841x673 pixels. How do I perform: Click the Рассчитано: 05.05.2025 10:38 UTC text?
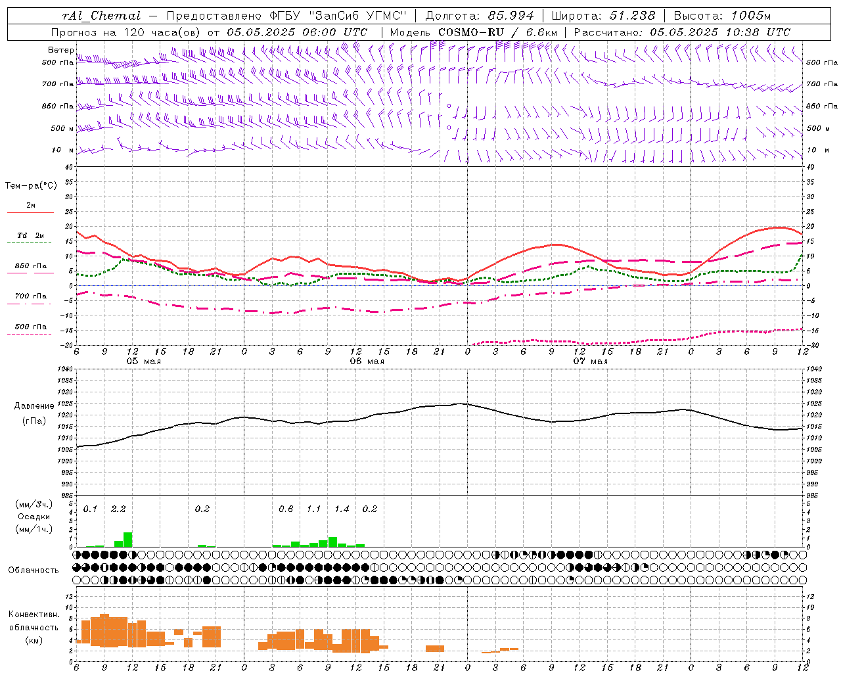[x=682, y=32]
